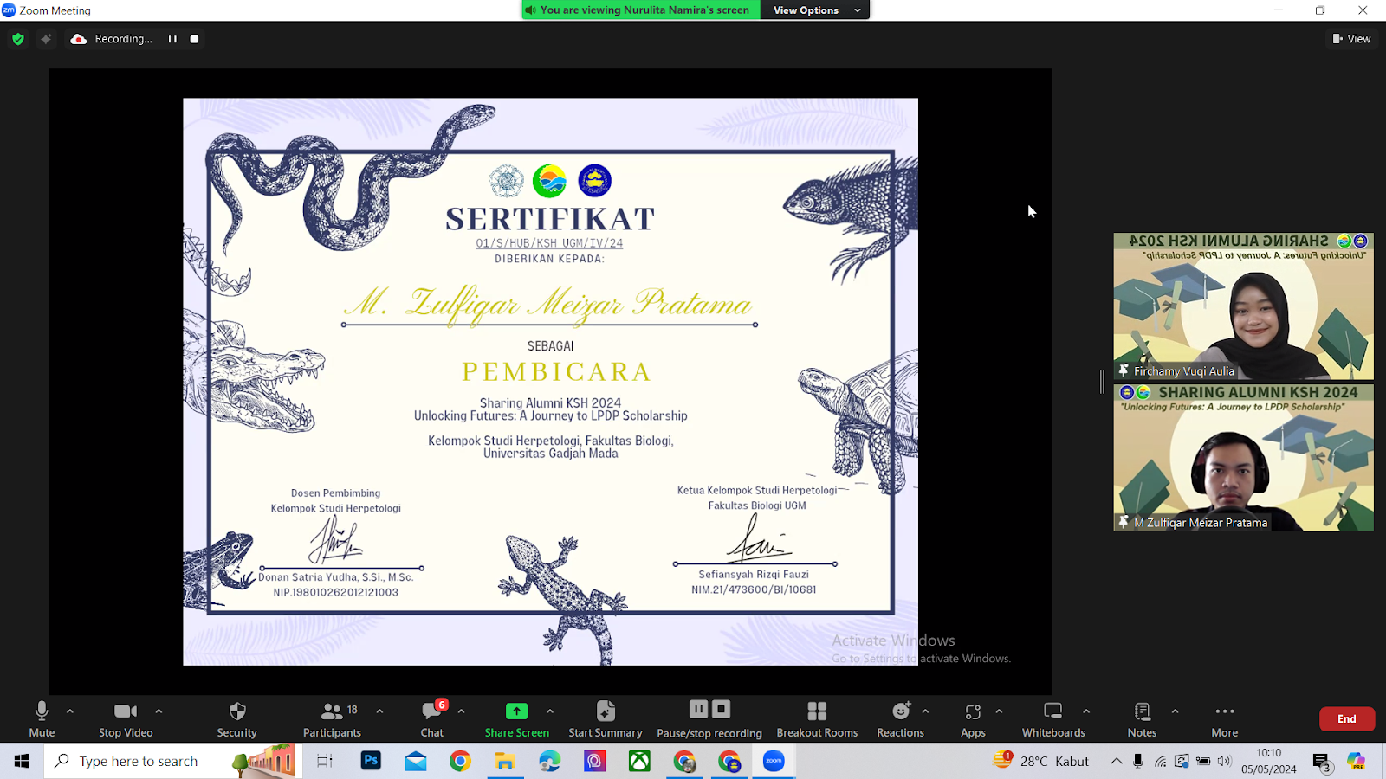Click the shared certificate screen content

(550, 382)
